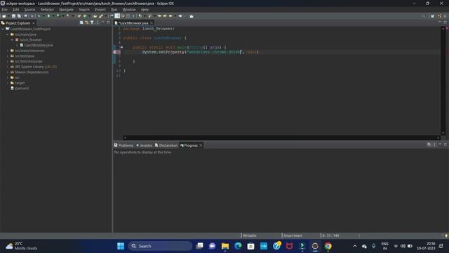449x253 pixels.
Task: Click the New Java Package toolbar icon
Action: coord(79,16)
